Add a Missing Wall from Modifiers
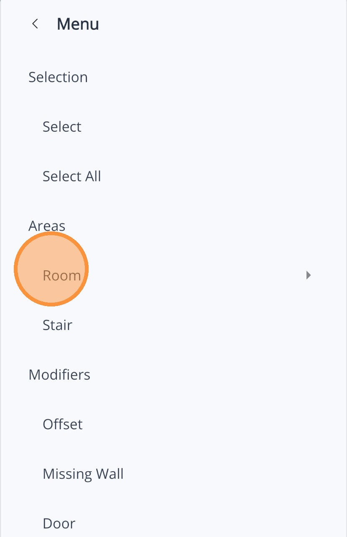347x537 pixels. click(83, 474)
